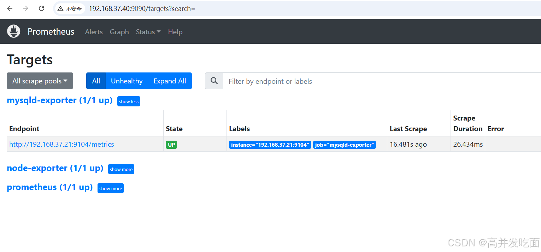Click the browser forward arrow
541x252 pixels.
(25, 8)
